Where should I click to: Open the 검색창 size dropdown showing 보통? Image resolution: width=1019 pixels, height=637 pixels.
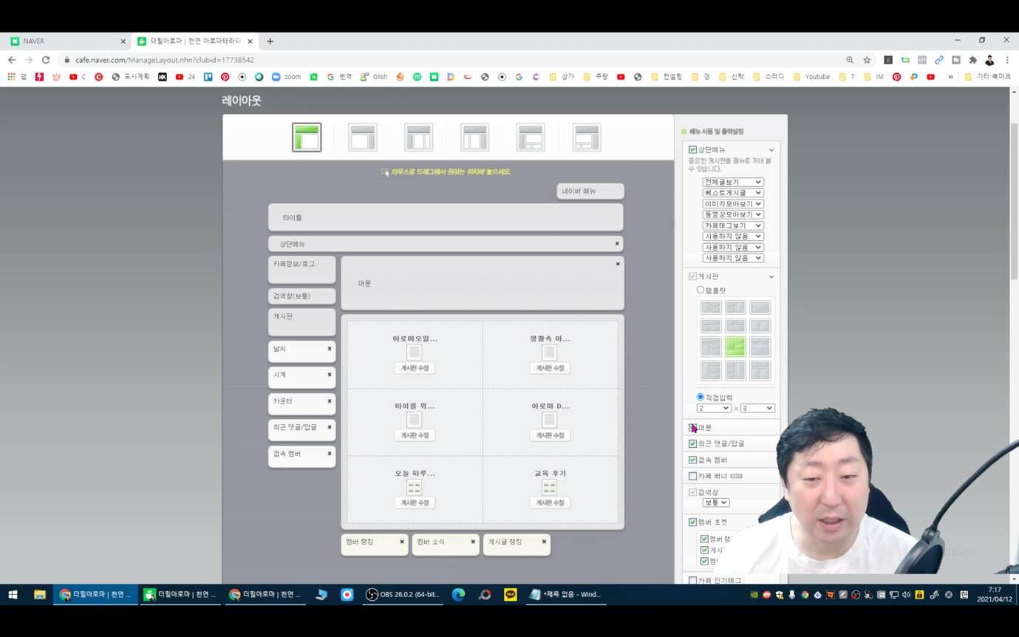coord(715,503)
